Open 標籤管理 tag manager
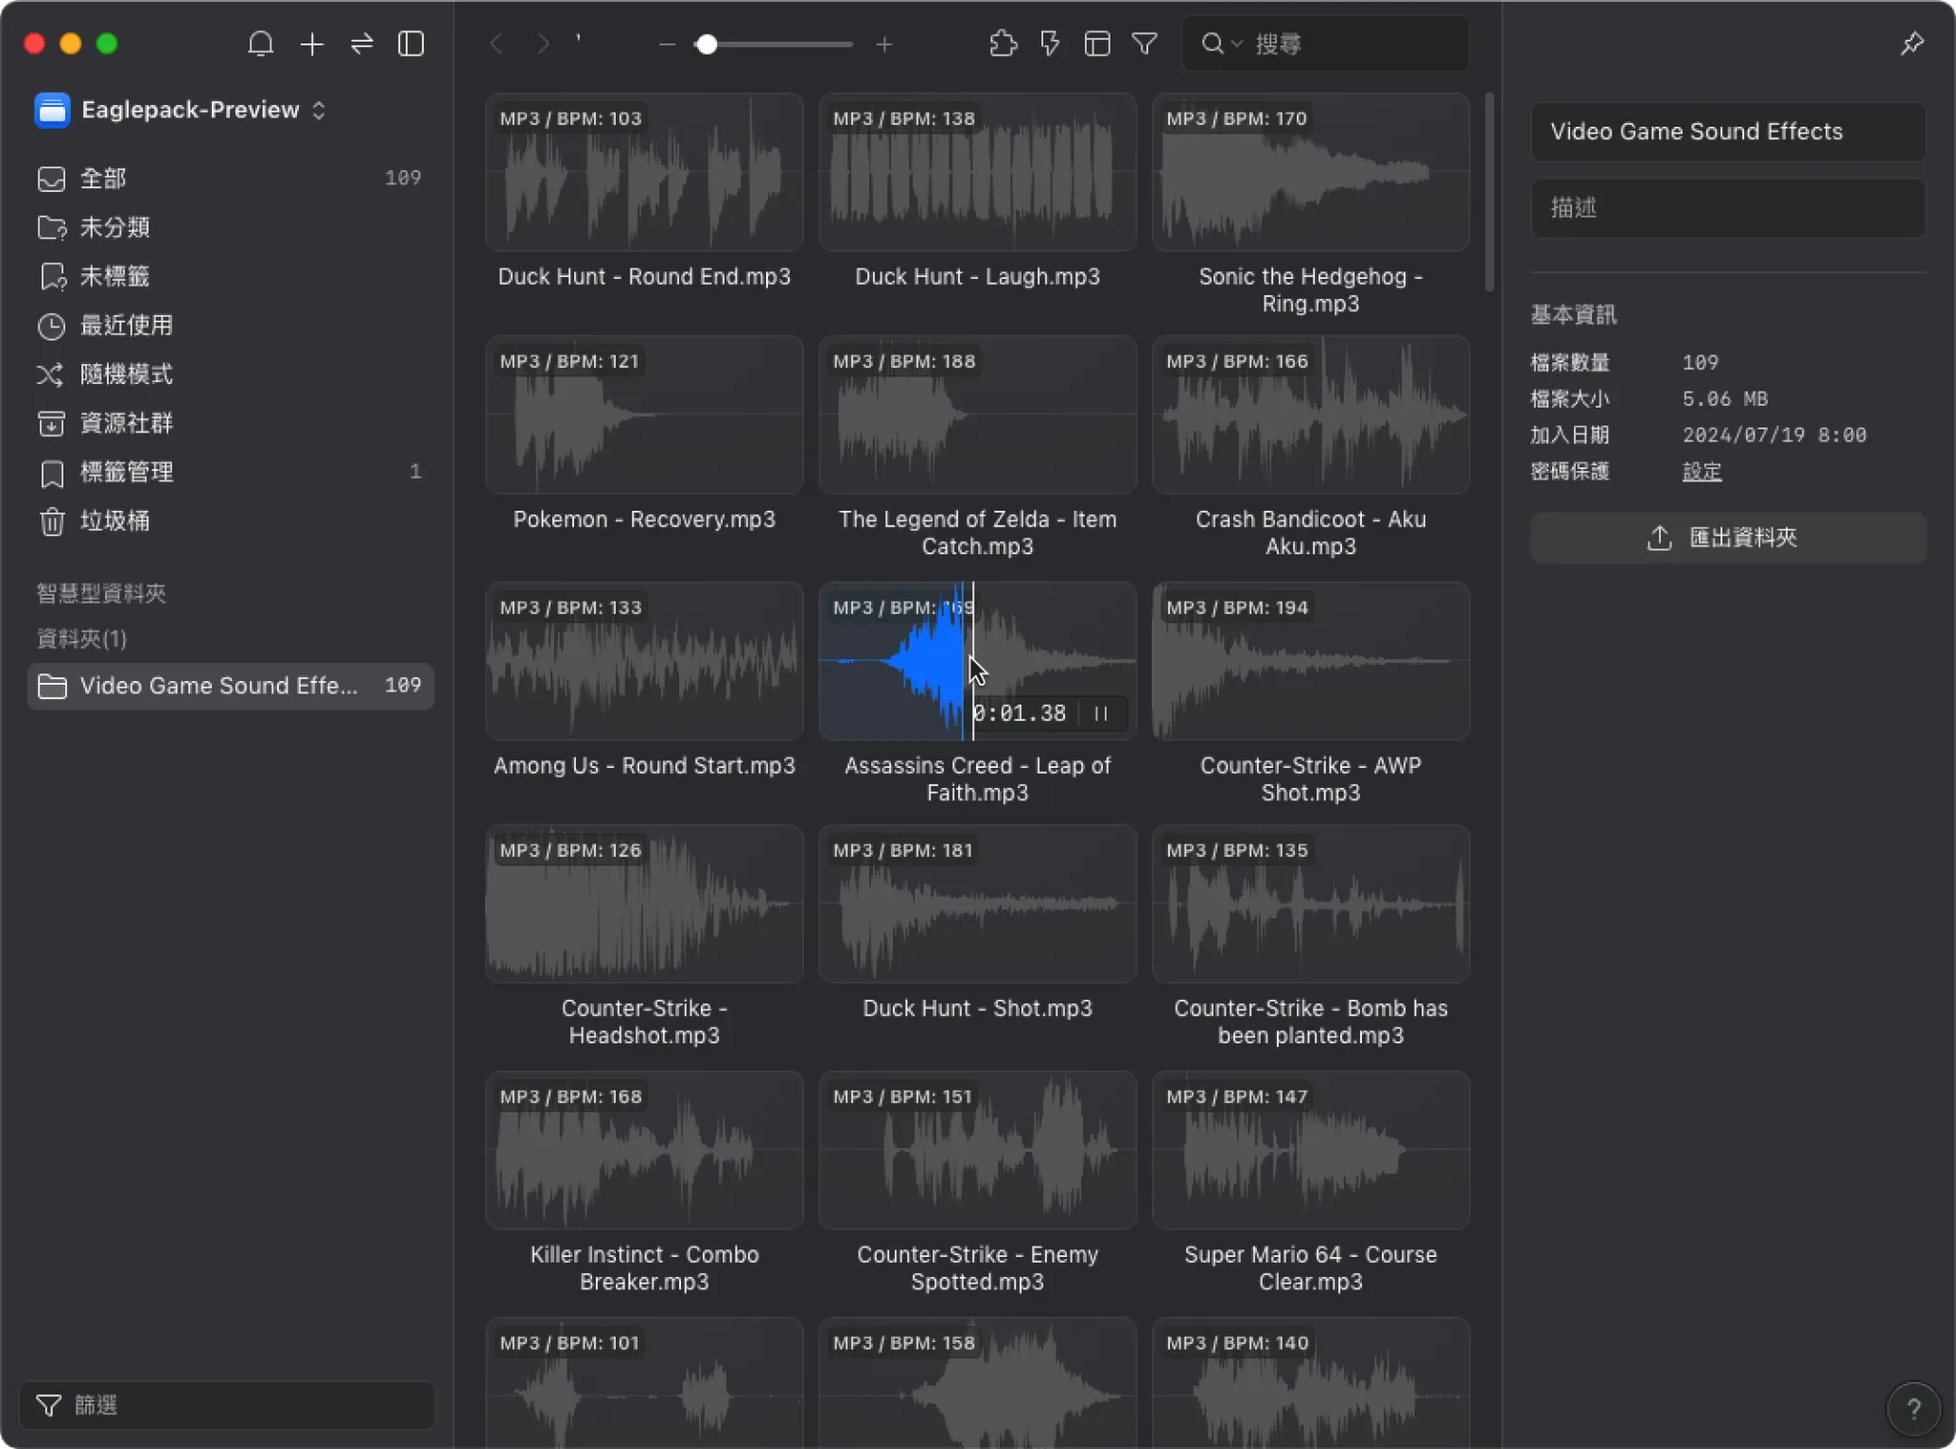The width and height of the screenshot is (1956, 1449). tap(229, 472)
